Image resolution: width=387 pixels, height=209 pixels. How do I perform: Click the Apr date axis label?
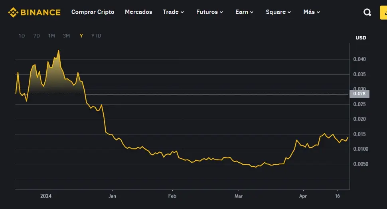click(303, 196)
